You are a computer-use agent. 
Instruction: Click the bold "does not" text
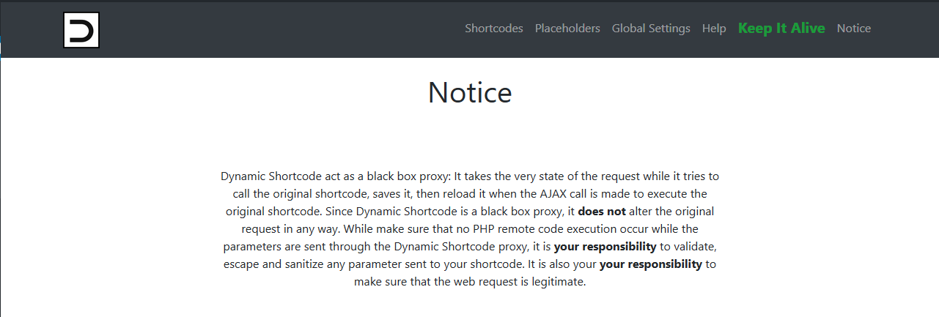pos(602,212)
